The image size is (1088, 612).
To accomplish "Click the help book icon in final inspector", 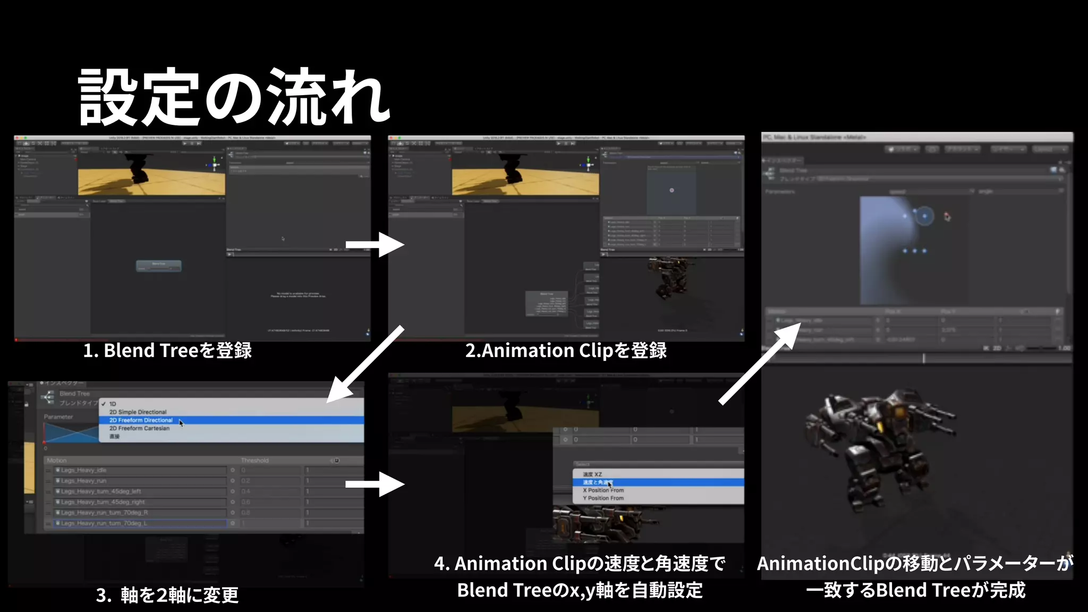I will point(1053,170).
